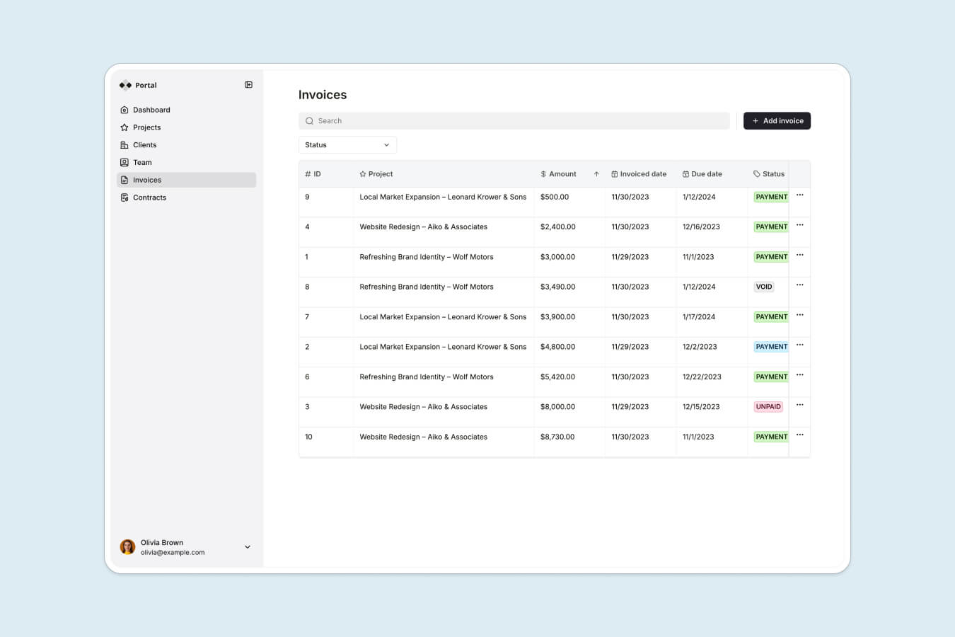The width and height of the screenshot is (955, 637).
Task: Open row actions for invoice 9
Action: 799,195
